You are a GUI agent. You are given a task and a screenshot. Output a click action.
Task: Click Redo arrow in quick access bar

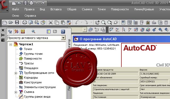43,3
